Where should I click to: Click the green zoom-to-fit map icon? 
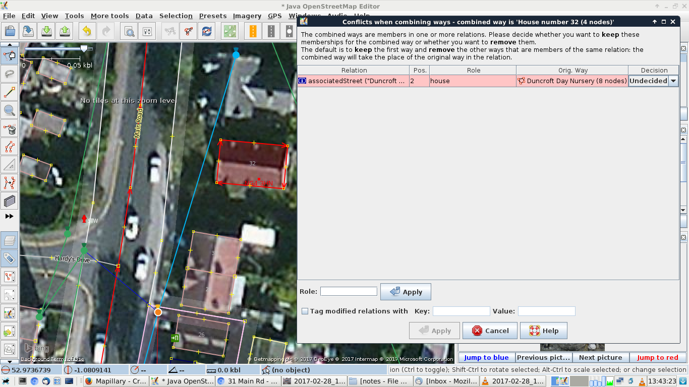point(230,31)
